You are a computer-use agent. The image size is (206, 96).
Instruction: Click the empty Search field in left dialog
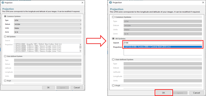tap(48, 41)
